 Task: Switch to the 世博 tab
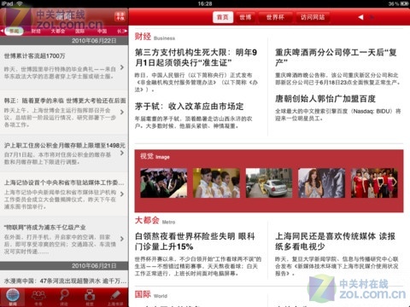coord(245,17)
